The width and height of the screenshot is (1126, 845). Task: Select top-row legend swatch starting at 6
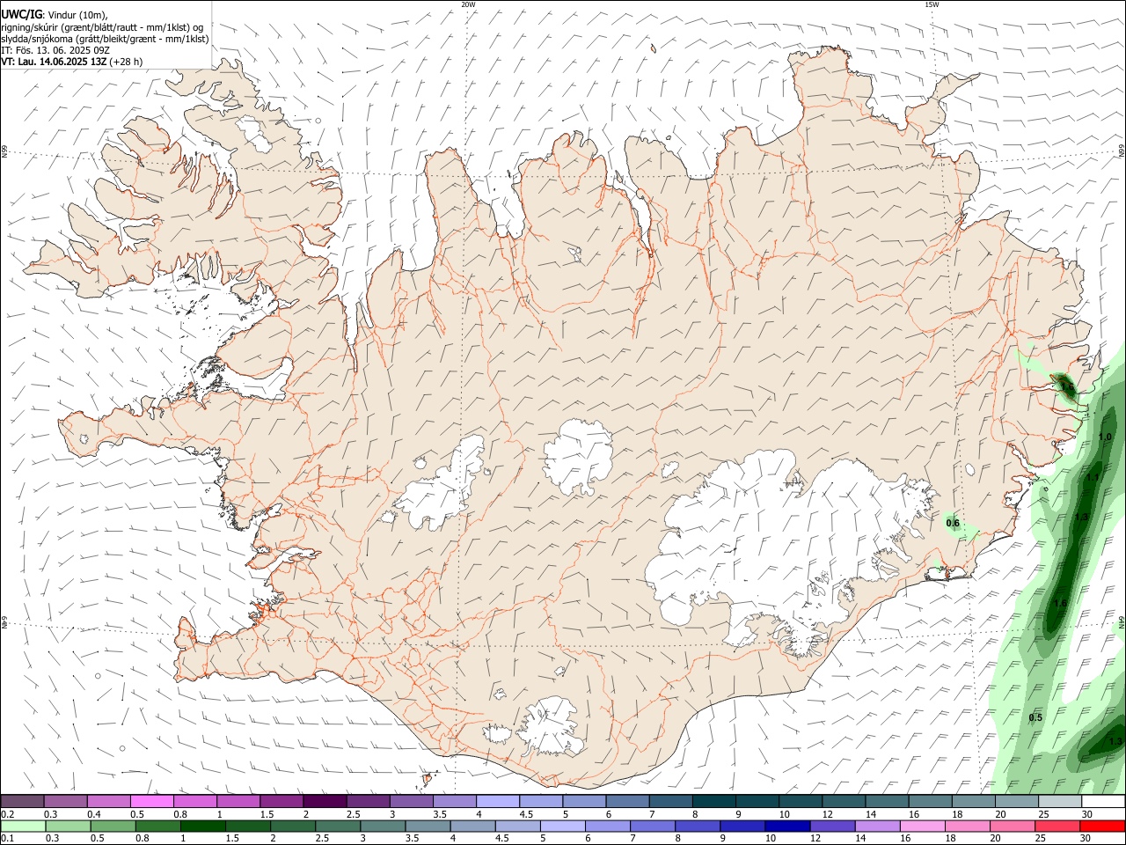point(628,801)
